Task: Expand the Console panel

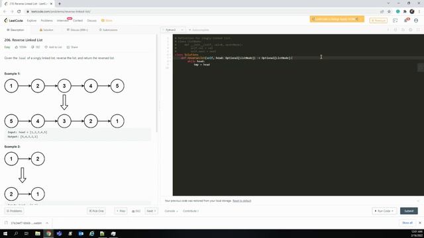Action: click(x=171, y=211)
